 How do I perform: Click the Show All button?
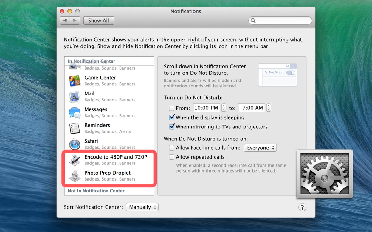[99, 21]
